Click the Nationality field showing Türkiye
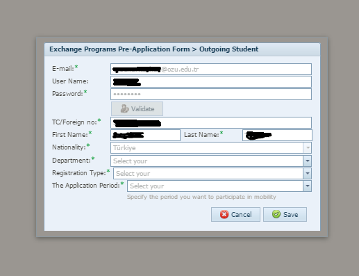The height and width of the screenshot is (276, 359). 207,148
